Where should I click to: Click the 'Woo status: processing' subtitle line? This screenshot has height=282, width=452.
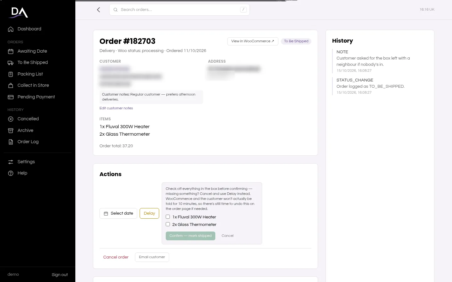pyautogui.click(x=153, y=51)
